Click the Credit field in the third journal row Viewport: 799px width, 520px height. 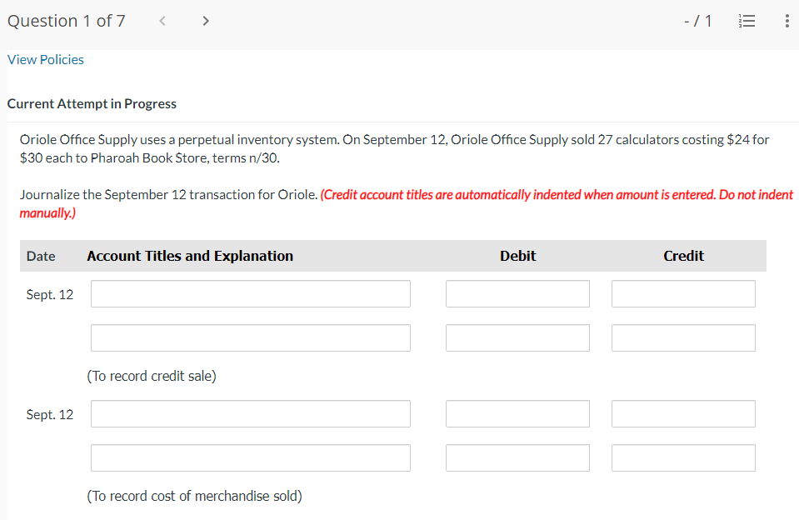pos(683,413)
